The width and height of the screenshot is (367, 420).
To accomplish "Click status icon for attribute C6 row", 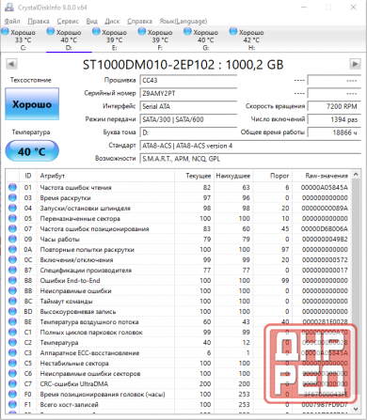I will click(x=12, y=373).
